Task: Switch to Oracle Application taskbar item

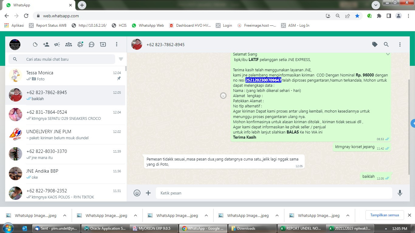Action: (105, 228)
